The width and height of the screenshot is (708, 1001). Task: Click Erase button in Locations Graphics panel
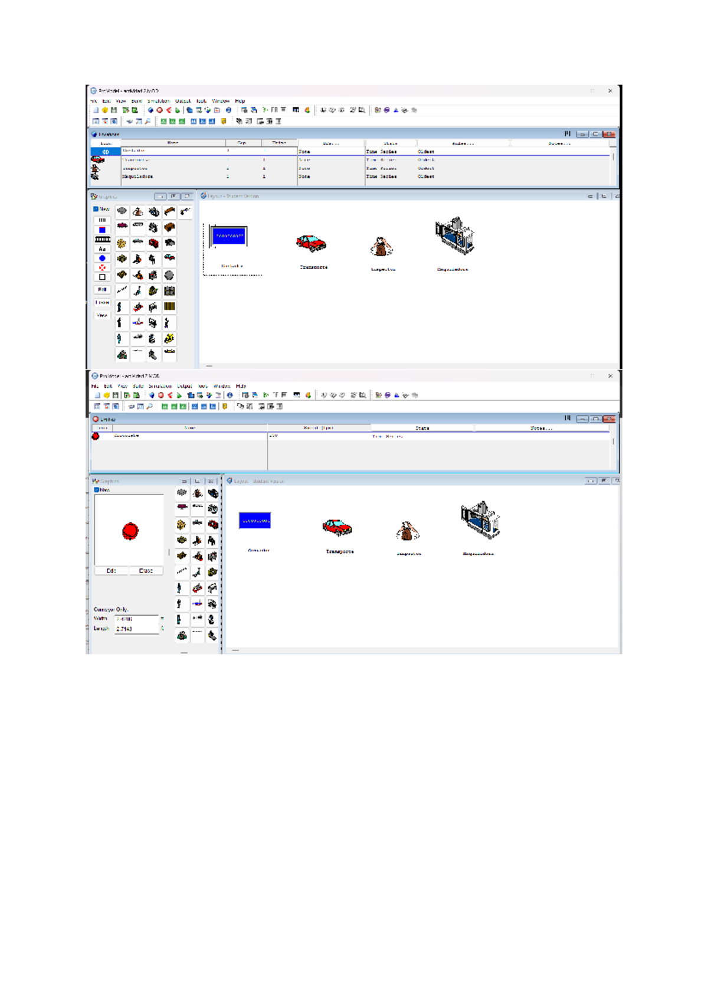click(x=102, y=302)
